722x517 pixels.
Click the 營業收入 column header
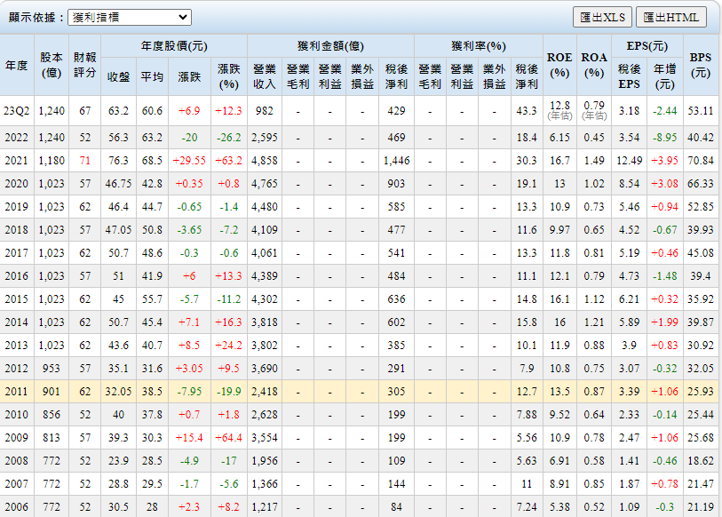[265, 77]
